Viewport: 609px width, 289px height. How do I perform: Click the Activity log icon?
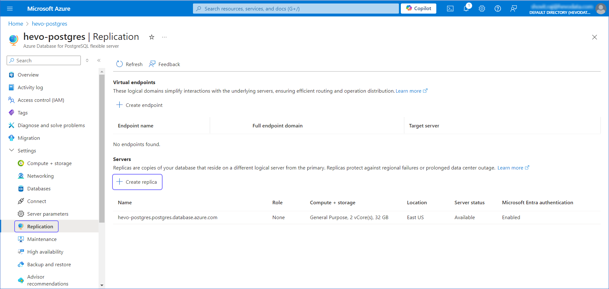(x=11, y=87)
